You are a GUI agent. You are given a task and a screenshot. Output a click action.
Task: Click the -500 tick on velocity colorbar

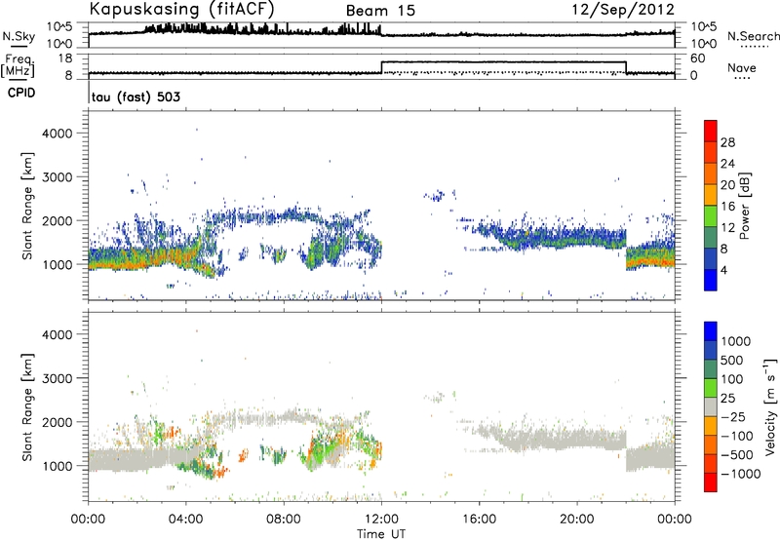pyautogui.click(x=739, y=454)
